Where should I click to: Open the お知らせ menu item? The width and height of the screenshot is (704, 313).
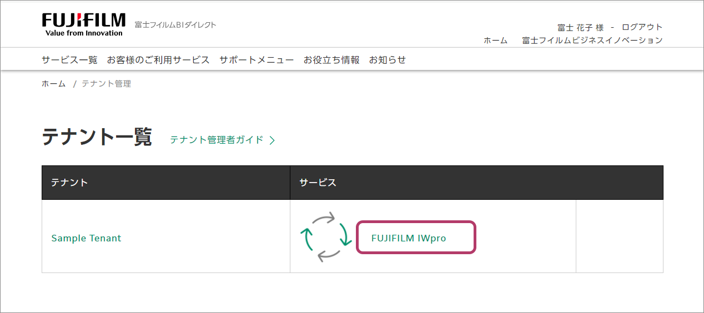388,60
